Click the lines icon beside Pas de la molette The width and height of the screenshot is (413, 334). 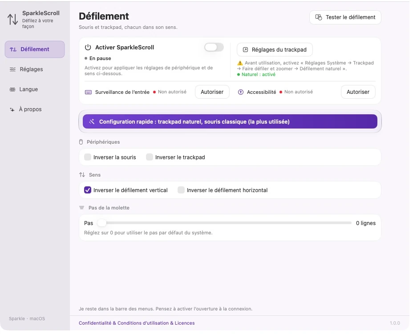point(81,208)
